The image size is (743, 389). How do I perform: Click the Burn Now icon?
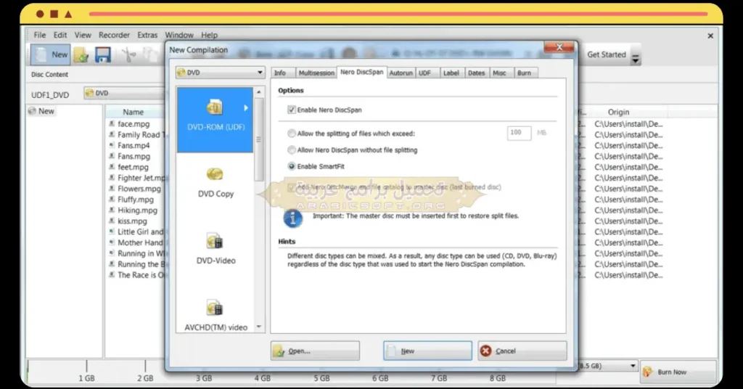click(648, 372)
